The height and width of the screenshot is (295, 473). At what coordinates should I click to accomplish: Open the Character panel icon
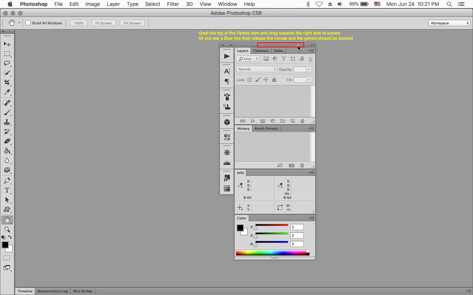click(227, 71)
